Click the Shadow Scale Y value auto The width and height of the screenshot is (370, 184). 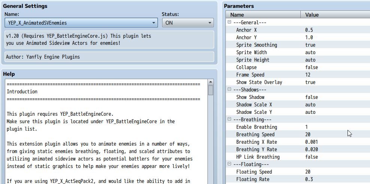(310, 112)
